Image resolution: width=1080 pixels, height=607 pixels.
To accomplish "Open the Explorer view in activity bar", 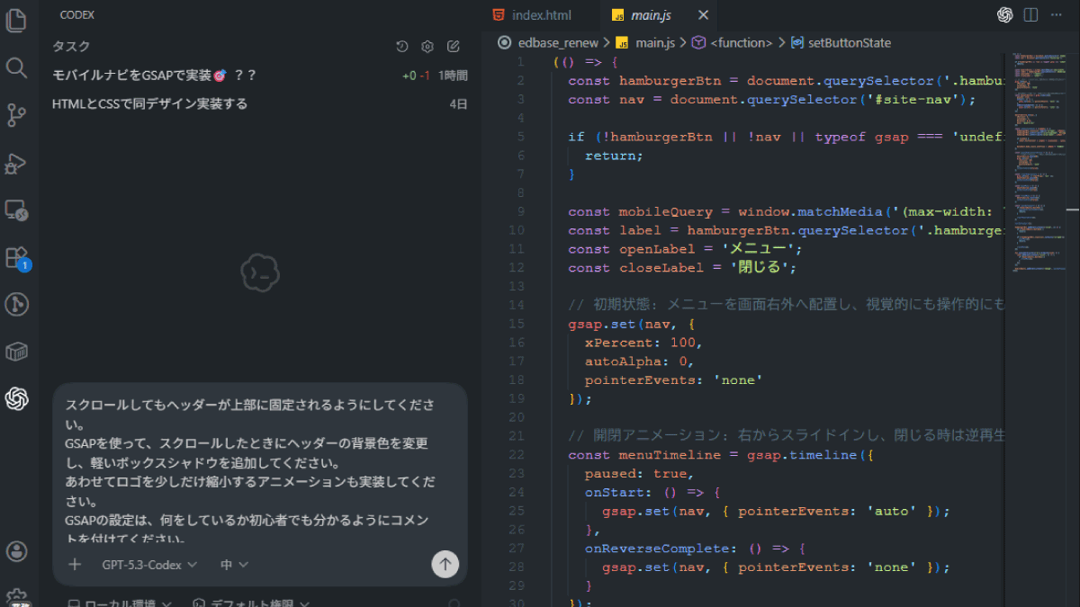I will pos(16,20).
